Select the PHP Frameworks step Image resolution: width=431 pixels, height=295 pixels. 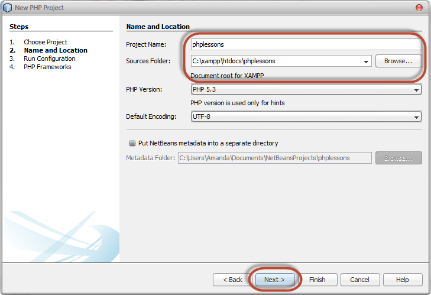coord(47,67)
